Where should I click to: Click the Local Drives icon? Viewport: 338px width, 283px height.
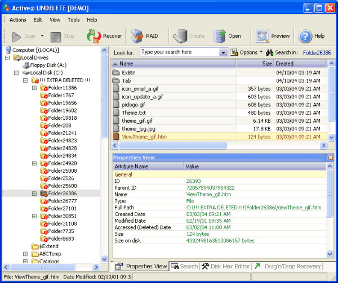point(17,58)
